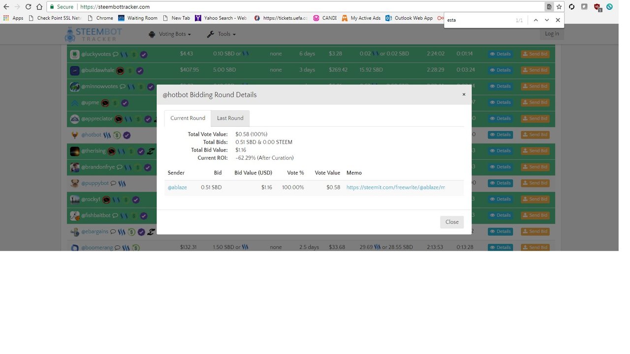Click the SteemBot Tracker logo
This screenshot has height=354, width=630.
[94, 34]
